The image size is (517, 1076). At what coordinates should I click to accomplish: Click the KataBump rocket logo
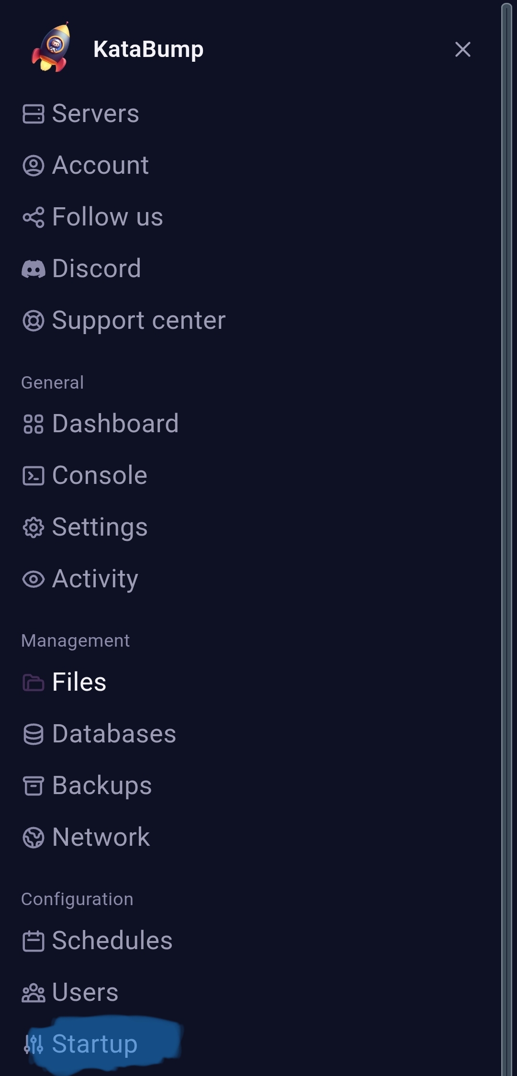(51, 47)
